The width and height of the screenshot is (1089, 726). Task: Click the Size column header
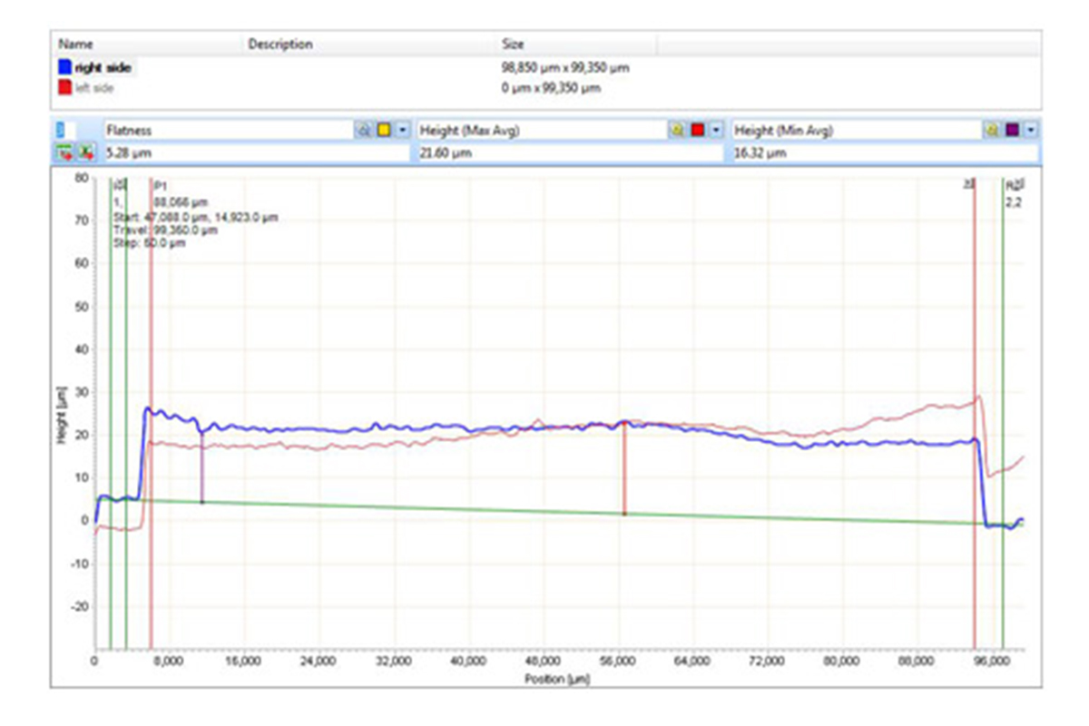tap(513, 44)
